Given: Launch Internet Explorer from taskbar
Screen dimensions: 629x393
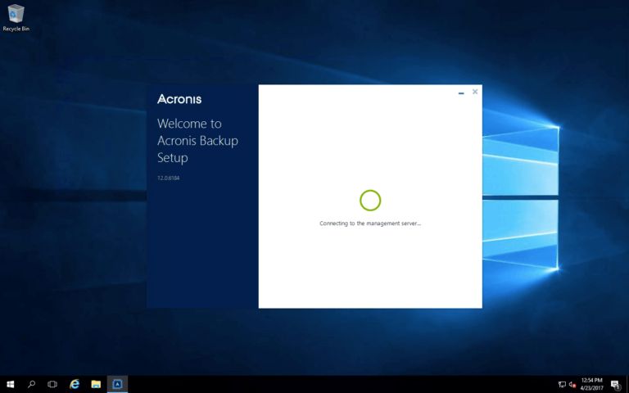Looking at the screenshot, I should [x=75, y=384].
